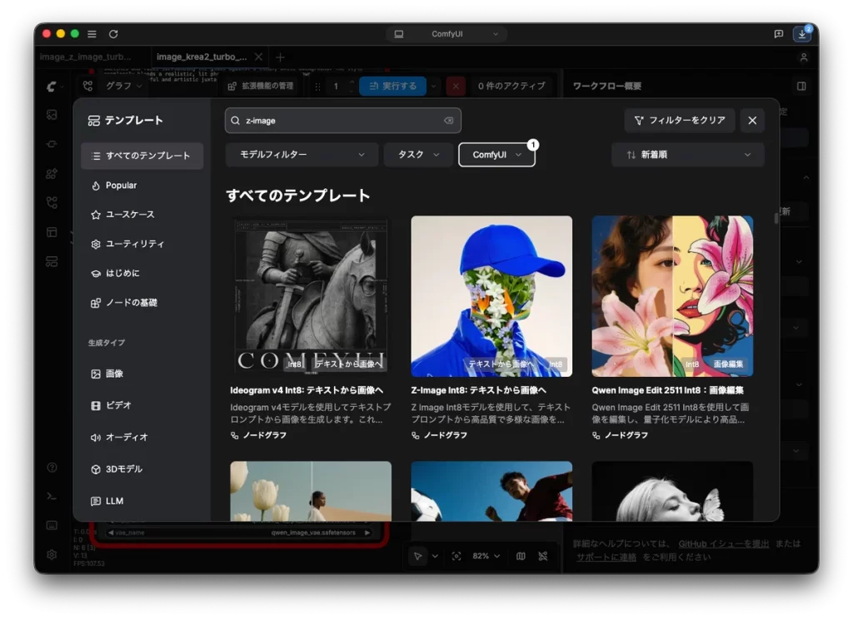Toggle the minimap icon

point(521,556)
